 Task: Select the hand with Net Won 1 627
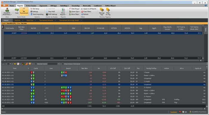tap(103, 102)
